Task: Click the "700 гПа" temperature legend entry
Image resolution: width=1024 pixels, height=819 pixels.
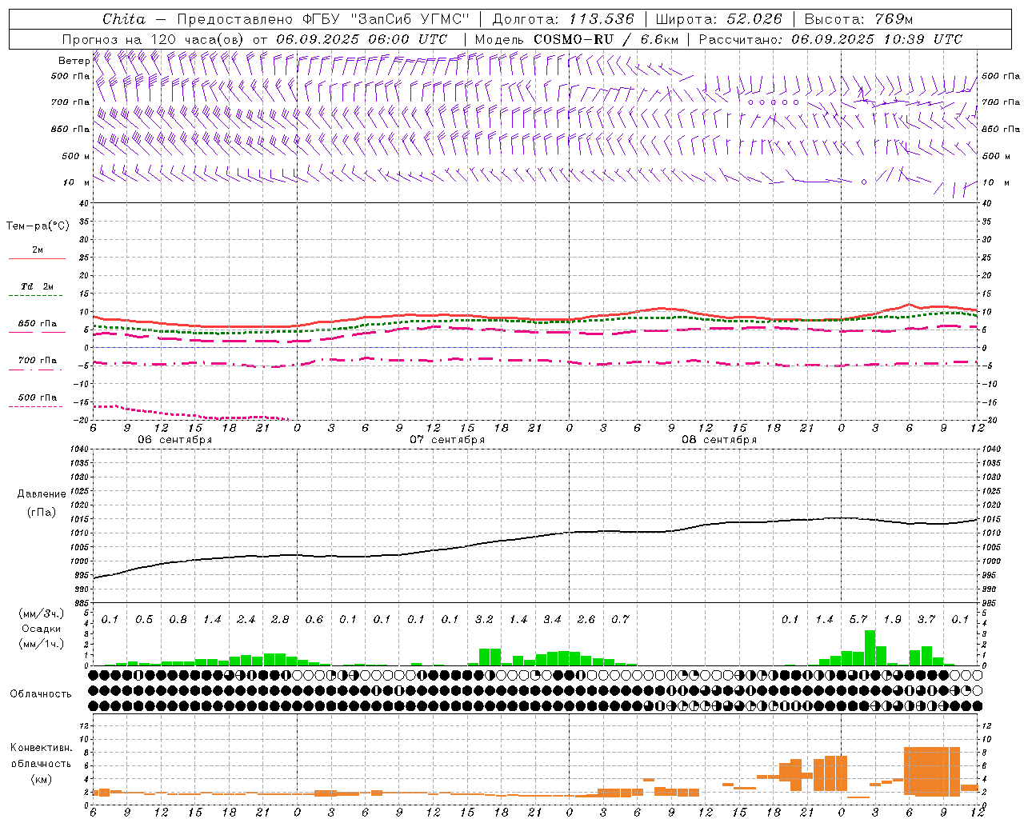Action: 38,361
